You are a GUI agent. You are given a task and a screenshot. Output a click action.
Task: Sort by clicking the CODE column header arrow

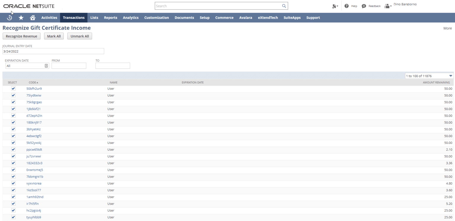33,82
